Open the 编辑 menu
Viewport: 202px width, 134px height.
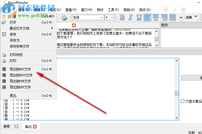tap(39, 10)
